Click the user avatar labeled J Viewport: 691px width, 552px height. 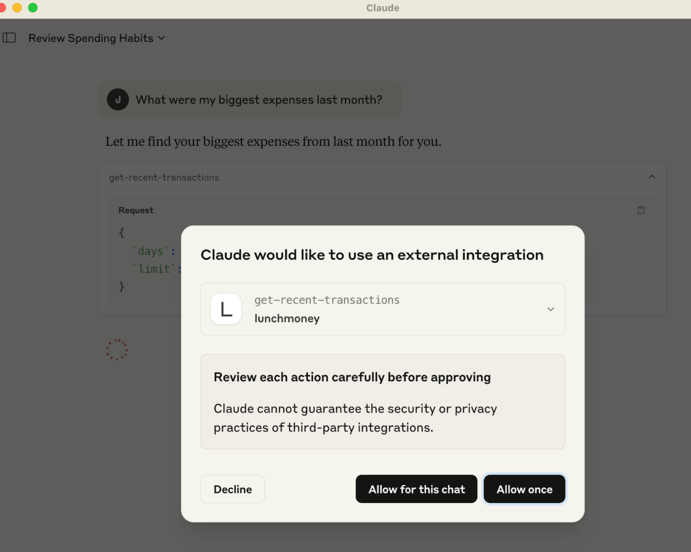[x=118, y=100]
